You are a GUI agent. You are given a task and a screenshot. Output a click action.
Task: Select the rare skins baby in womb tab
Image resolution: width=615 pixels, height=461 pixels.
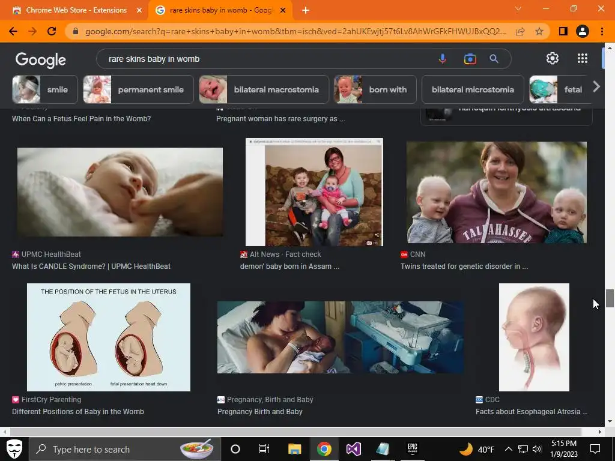point(221,10)
